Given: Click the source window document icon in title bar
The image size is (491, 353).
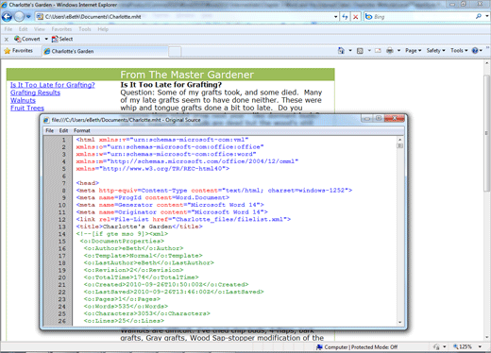Looking at the screenshot, I should (46, 120).
